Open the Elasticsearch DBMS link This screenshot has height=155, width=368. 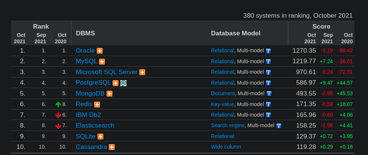click(x=95, y=125)
